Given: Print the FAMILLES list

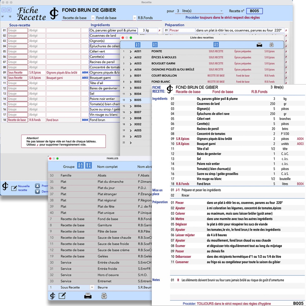Looking at the screenshot, I should 88,296.
